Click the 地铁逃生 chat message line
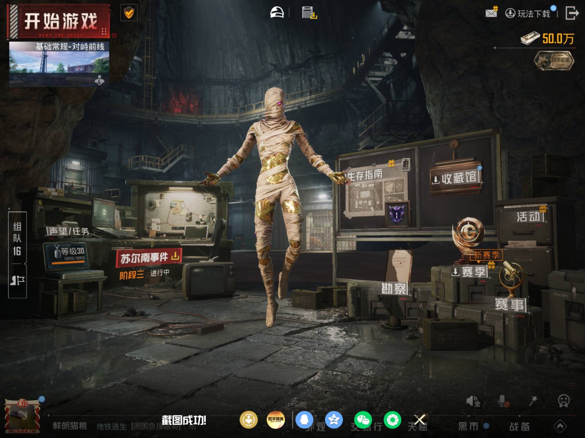Viewport: 585px width, 438px height. tap(146, 426)
